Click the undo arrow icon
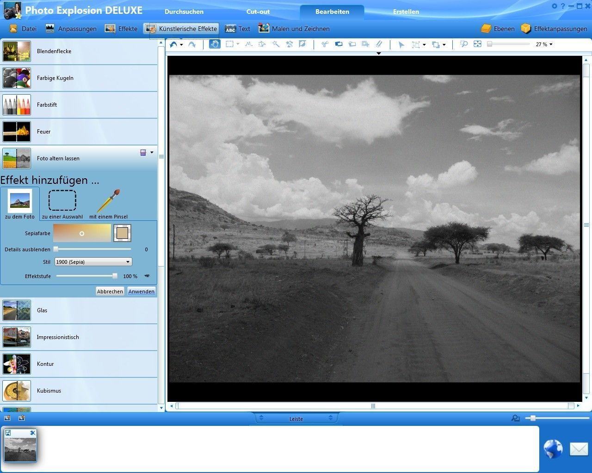The width and height of the screenshot is (592, 473). pos(173,44)
